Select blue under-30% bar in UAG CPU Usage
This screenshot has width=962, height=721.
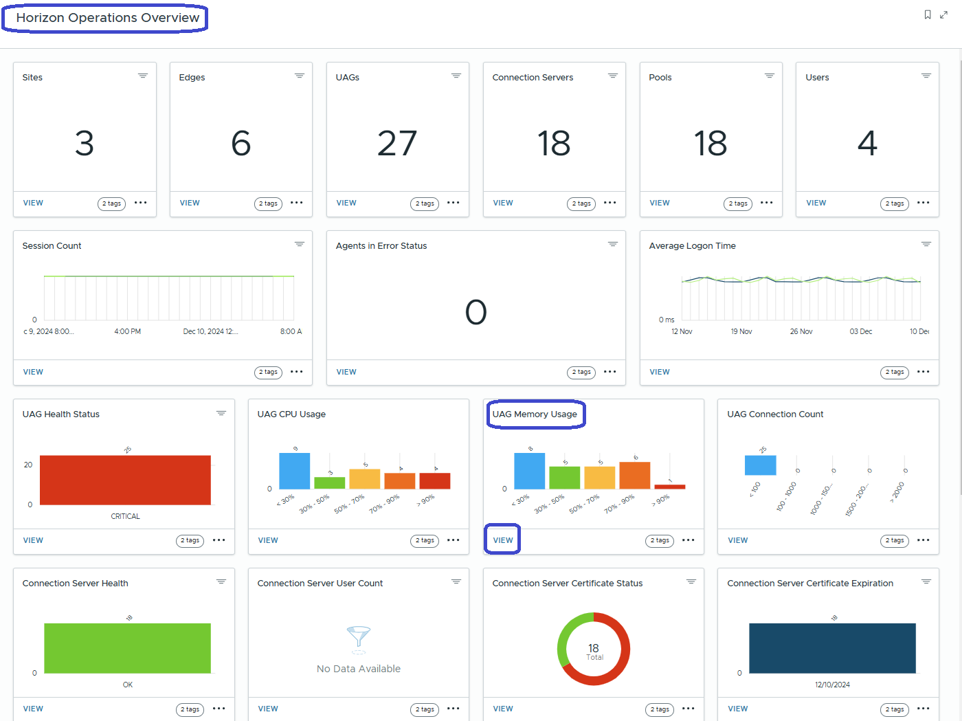pos(294,471)
